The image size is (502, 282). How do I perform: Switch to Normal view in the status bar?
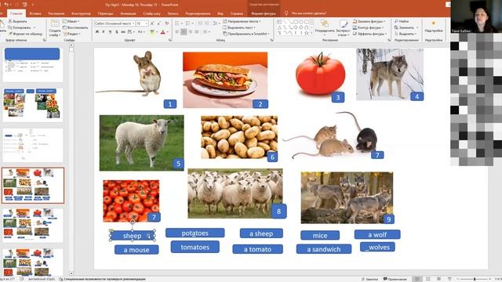pos(417,279)
